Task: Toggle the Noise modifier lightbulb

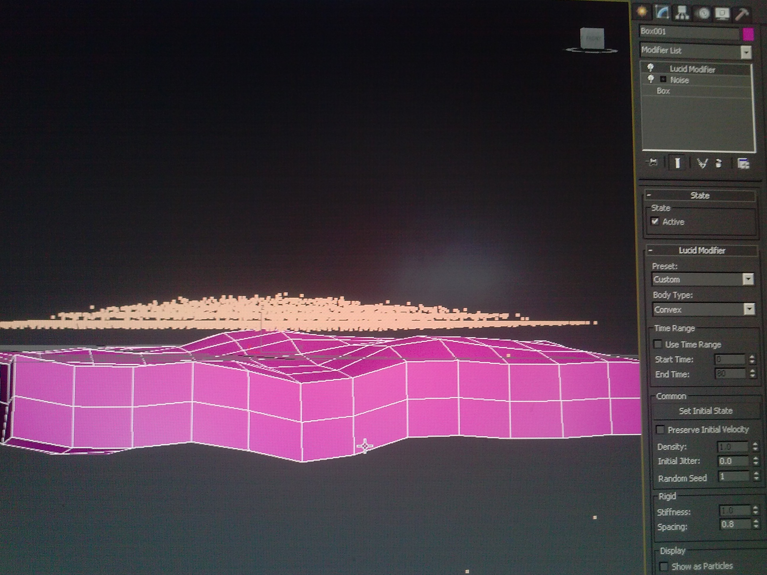Action: click(651, 79)
